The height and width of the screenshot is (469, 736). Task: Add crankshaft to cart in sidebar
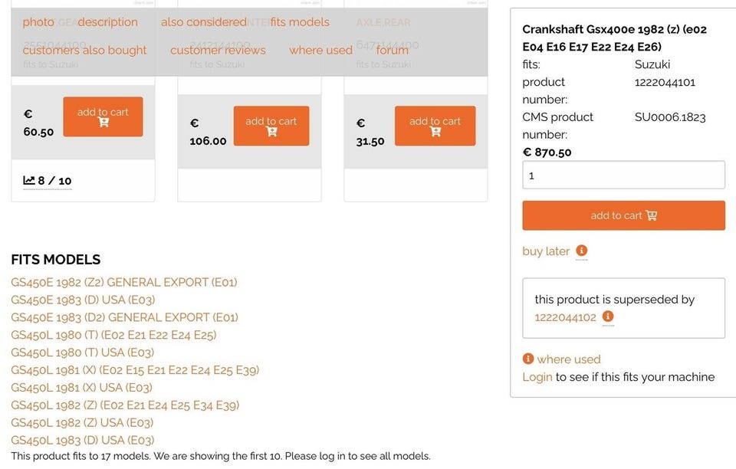(x=623, y=215)
